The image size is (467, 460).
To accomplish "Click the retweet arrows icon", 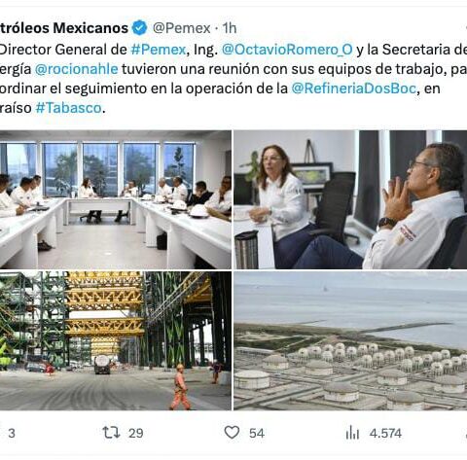I will (111, 433).
